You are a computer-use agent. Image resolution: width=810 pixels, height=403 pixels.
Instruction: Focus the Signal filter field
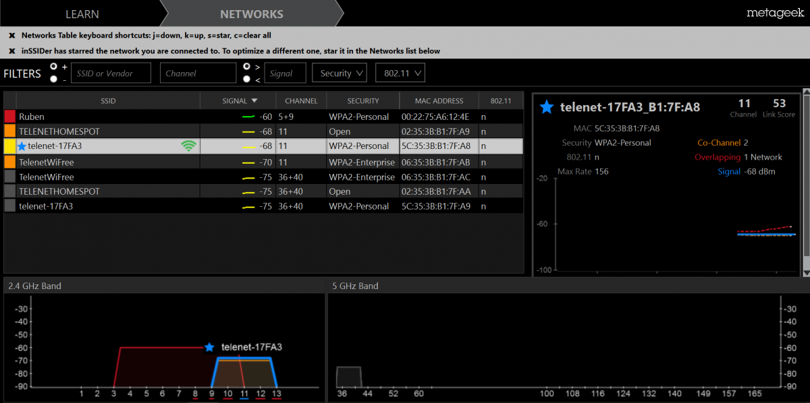coord(286,73)
